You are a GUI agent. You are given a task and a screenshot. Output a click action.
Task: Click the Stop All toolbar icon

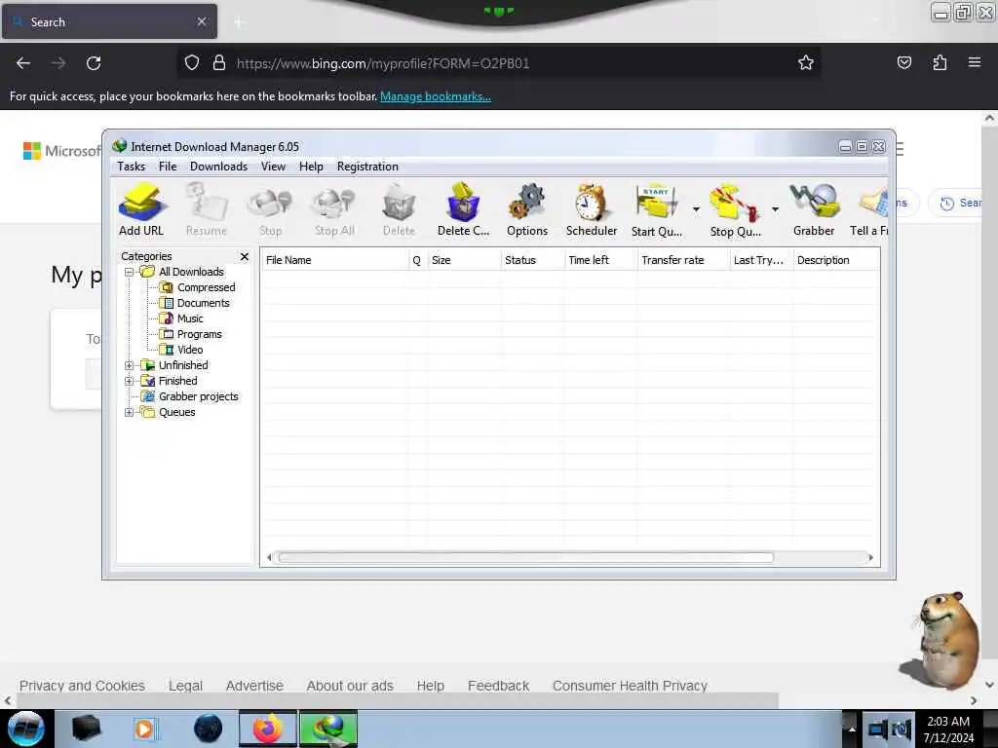coord(334,209)
